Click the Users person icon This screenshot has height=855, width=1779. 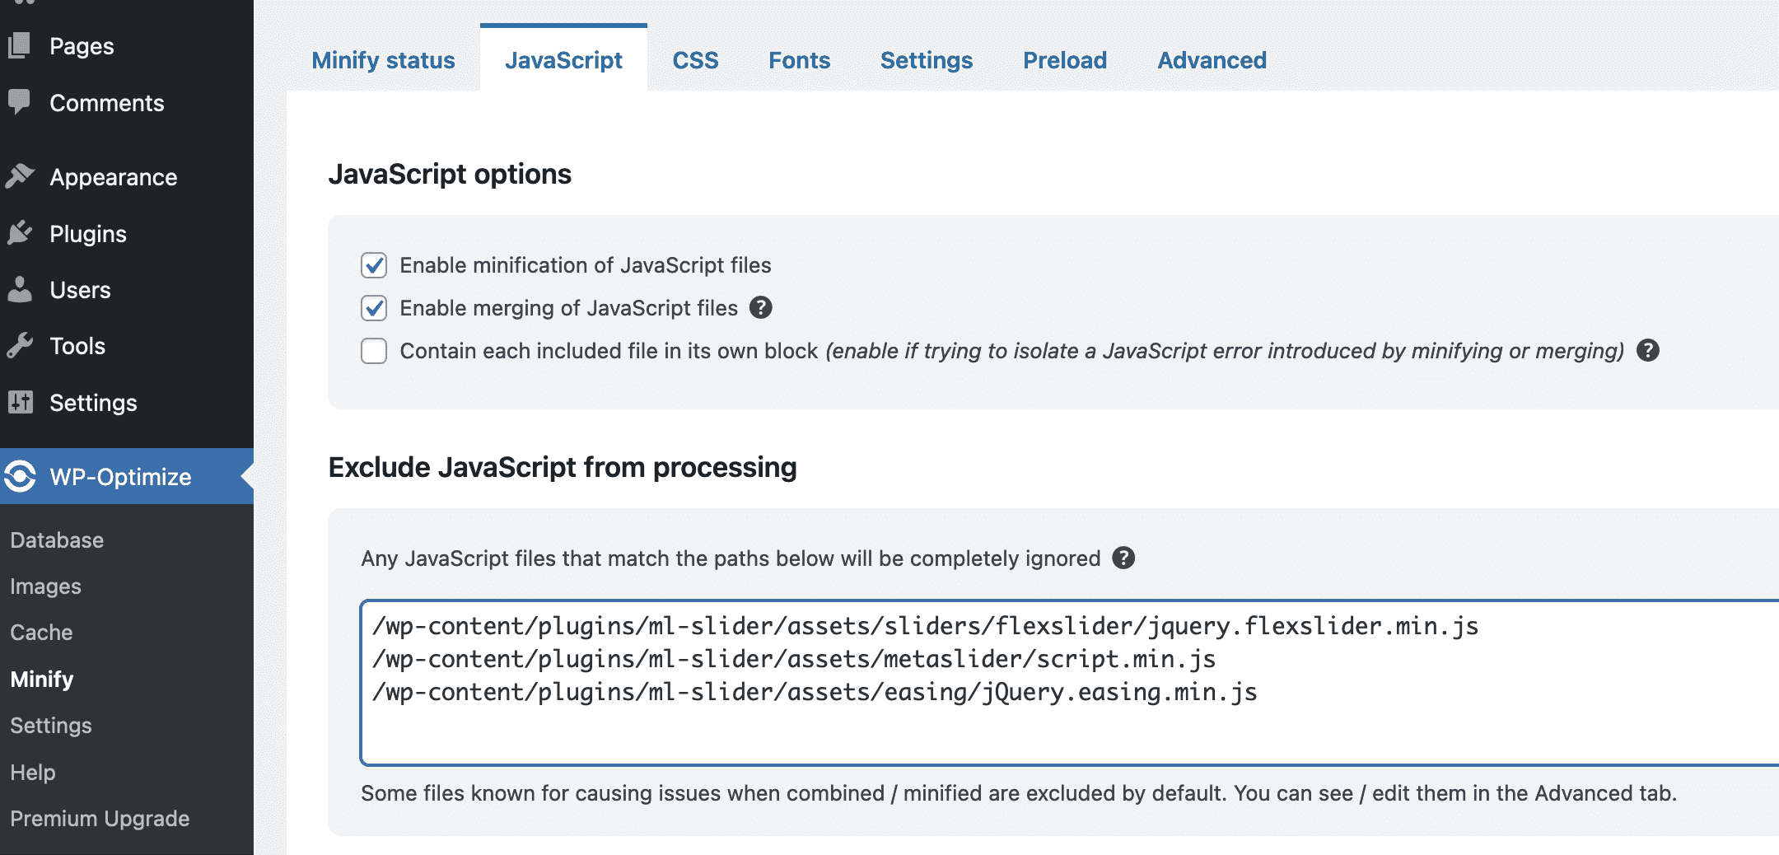(x=20, y=289)
